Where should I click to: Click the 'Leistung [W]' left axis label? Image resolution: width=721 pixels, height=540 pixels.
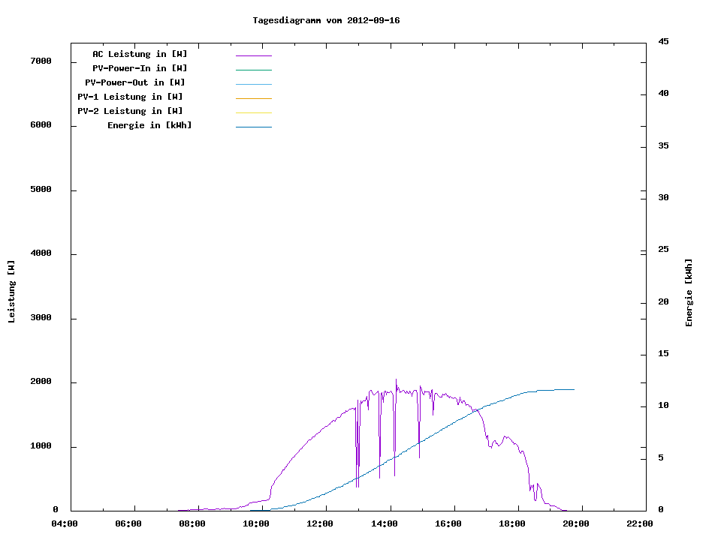click(x=11, y=292)
